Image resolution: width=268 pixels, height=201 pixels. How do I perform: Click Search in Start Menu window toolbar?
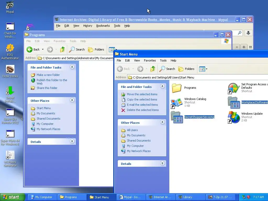click(x=167, y=69)
